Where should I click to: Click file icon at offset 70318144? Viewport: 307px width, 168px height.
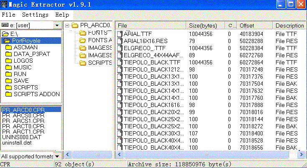point(120,119)
